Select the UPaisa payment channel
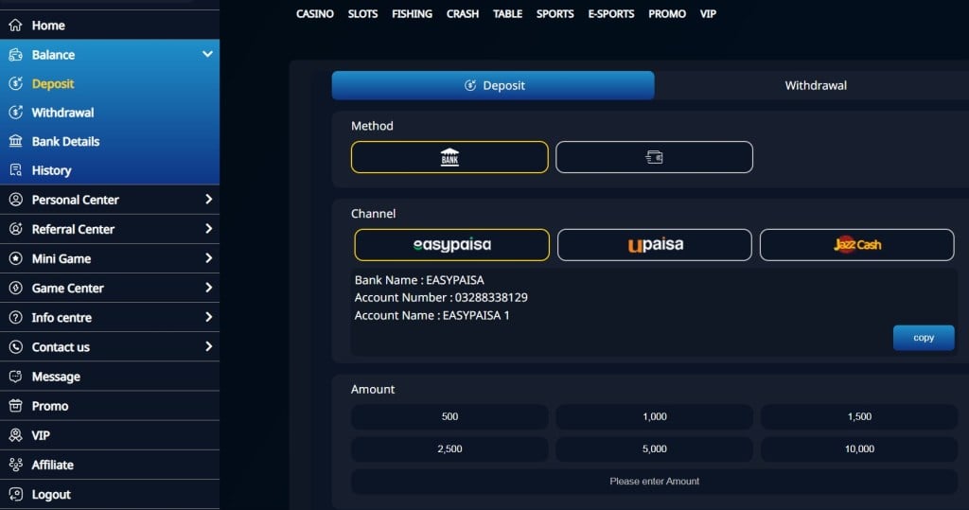969x510 pixels. click(655, 245)
